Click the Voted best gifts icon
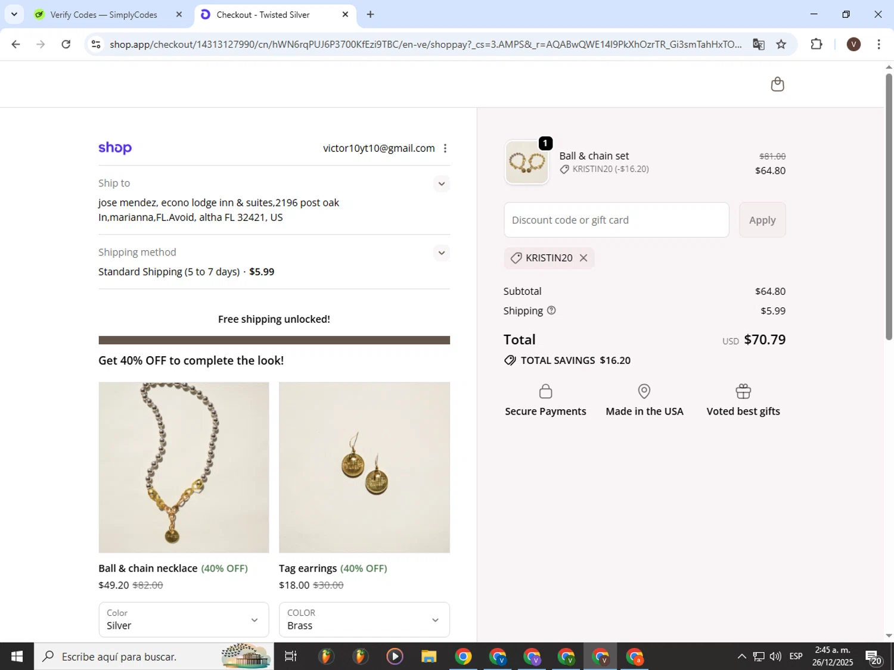This screenshot has height=670, width=894. tap(743, 391)
